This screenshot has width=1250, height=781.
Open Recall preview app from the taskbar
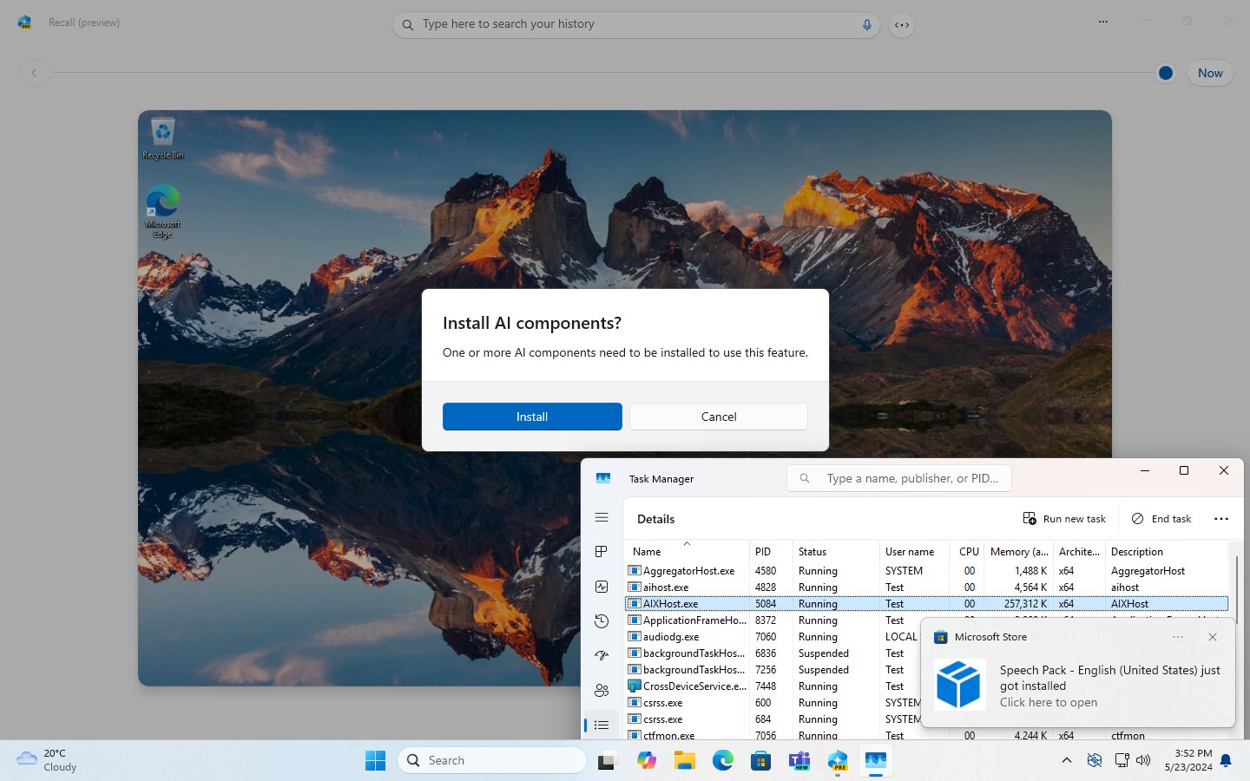(x=838, y=761)
